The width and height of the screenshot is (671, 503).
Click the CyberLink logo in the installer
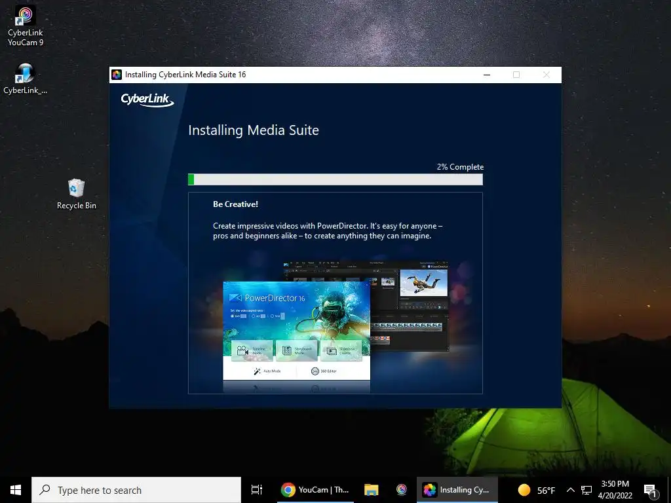pyautogui.click(x=147, y=100)
